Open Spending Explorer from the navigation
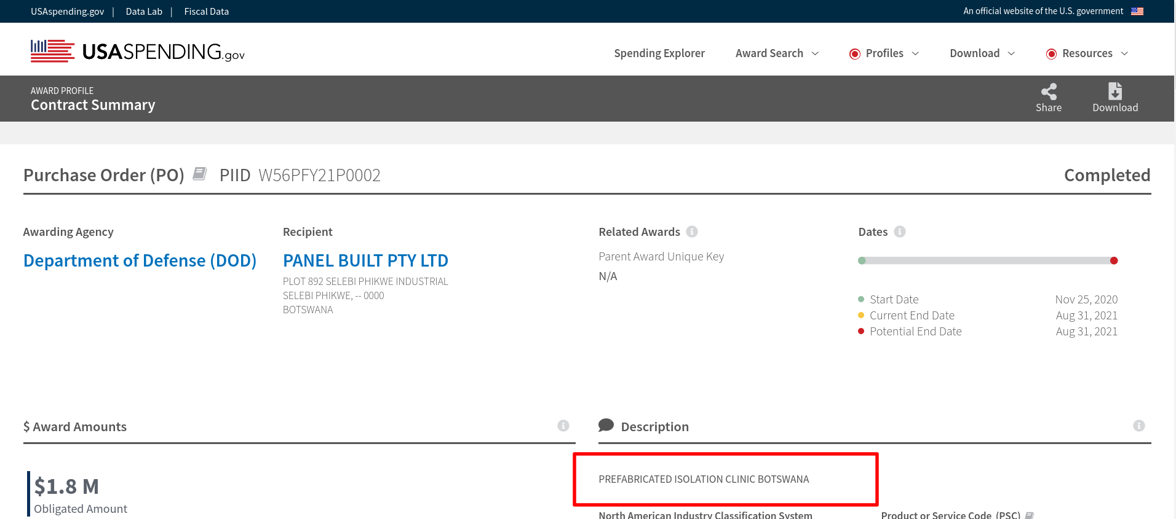Image resolution: width=1176 pixels, height=519 pixels. point(659,53)
